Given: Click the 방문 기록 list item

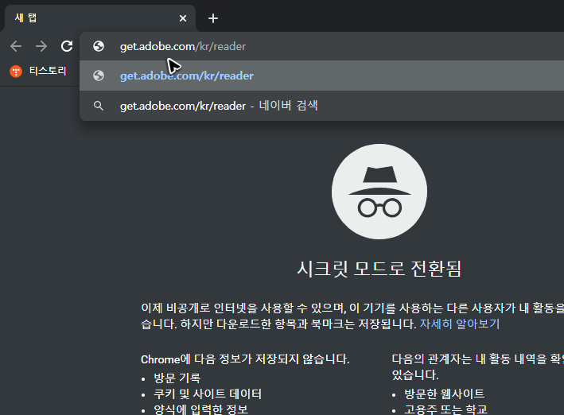Looking at the screenshot, I should pos(177,378).
